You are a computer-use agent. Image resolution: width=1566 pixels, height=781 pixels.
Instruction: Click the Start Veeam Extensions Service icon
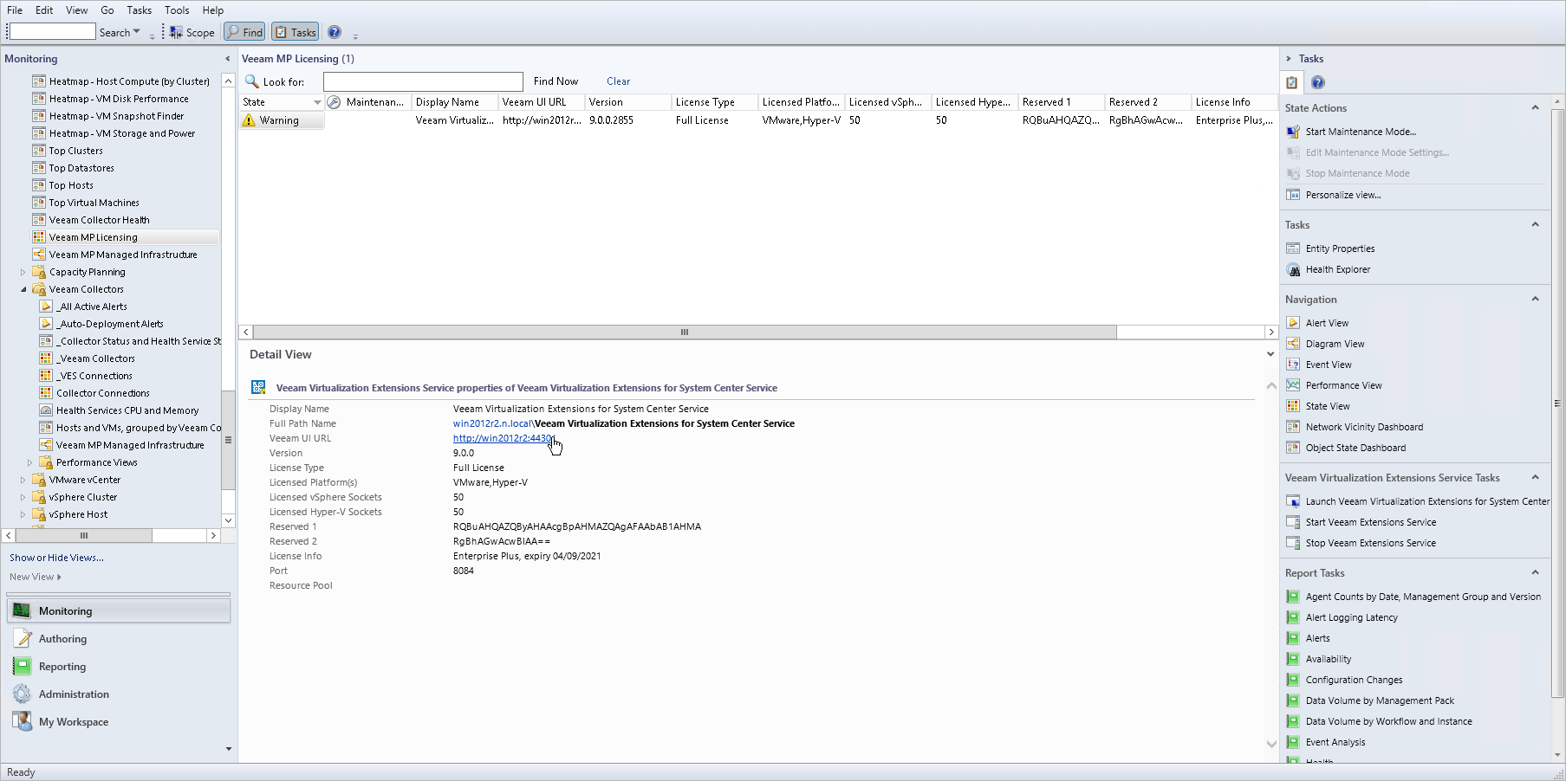(x=1293, y=522)
